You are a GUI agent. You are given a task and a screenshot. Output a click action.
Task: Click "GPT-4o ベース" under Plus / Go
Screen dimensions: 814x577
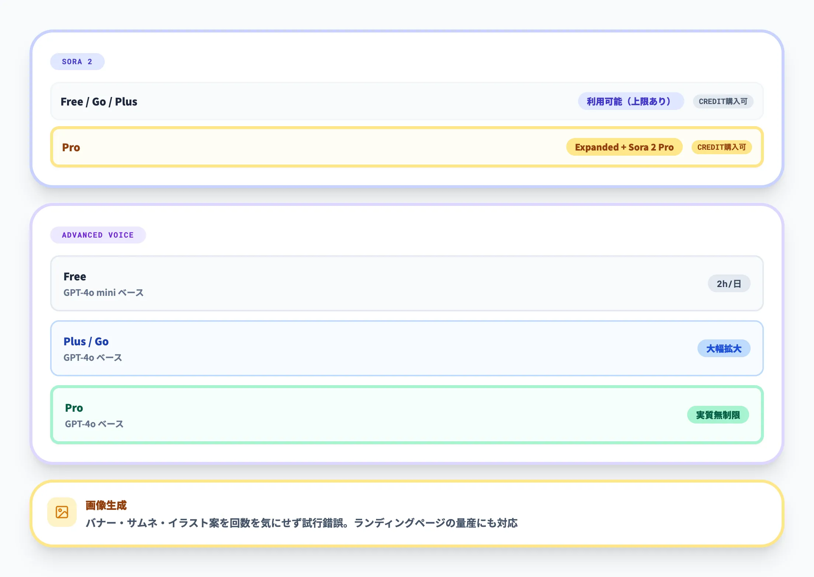tap(93, 357)
